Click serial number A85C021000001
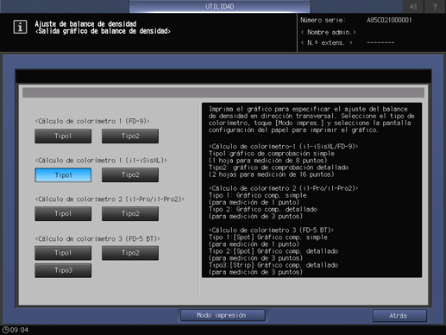The height and width of the screenshot is (335, 446). point(389,20)
